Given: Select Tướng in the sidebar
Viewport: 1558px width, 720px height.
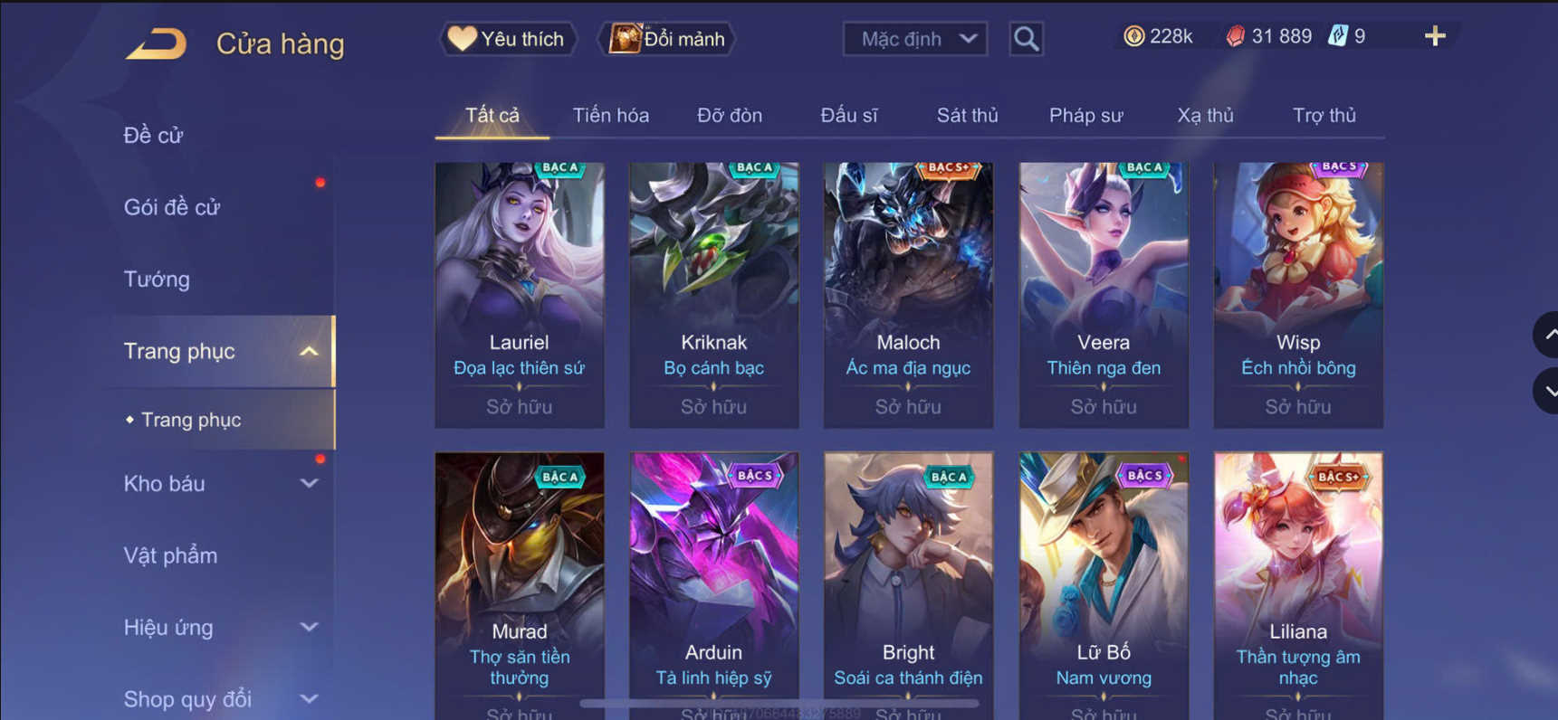Looking at the screenshot, I should [157, 279].
